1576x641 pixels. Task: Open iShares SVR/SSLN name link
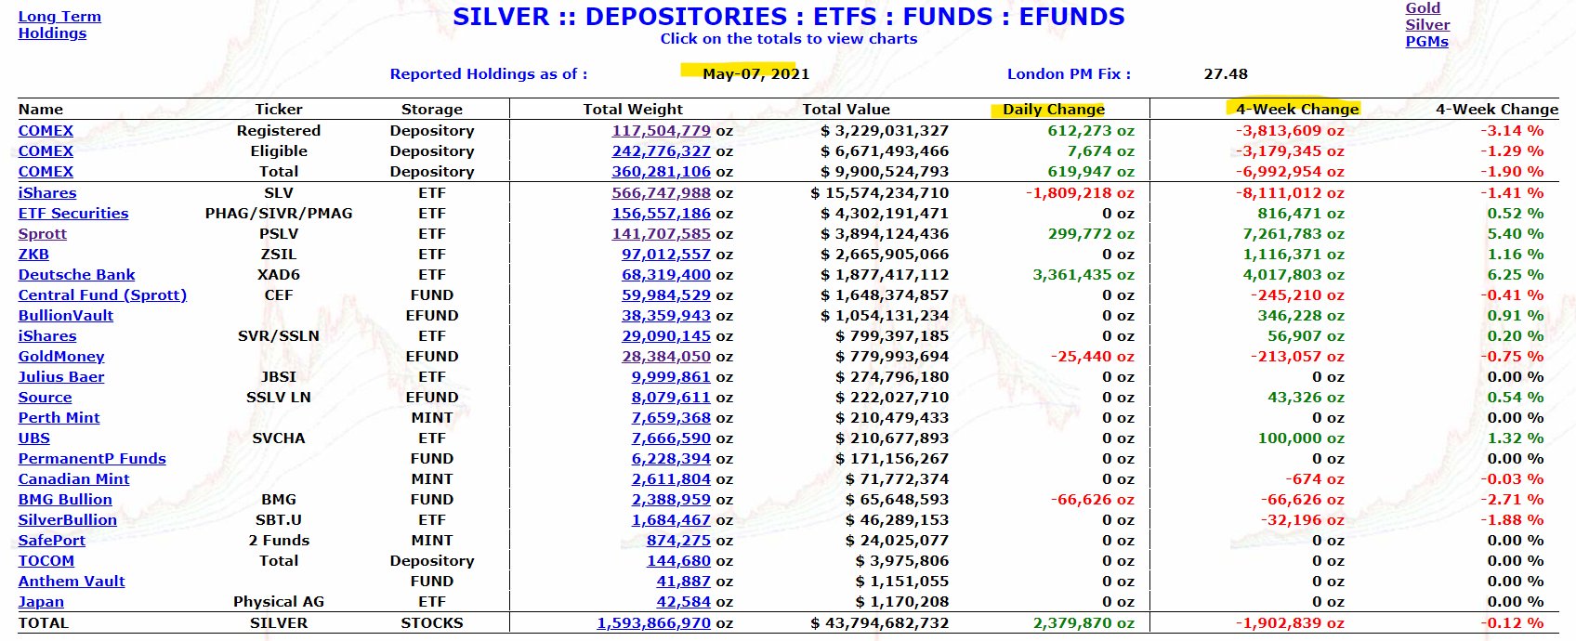coord(47,336)
